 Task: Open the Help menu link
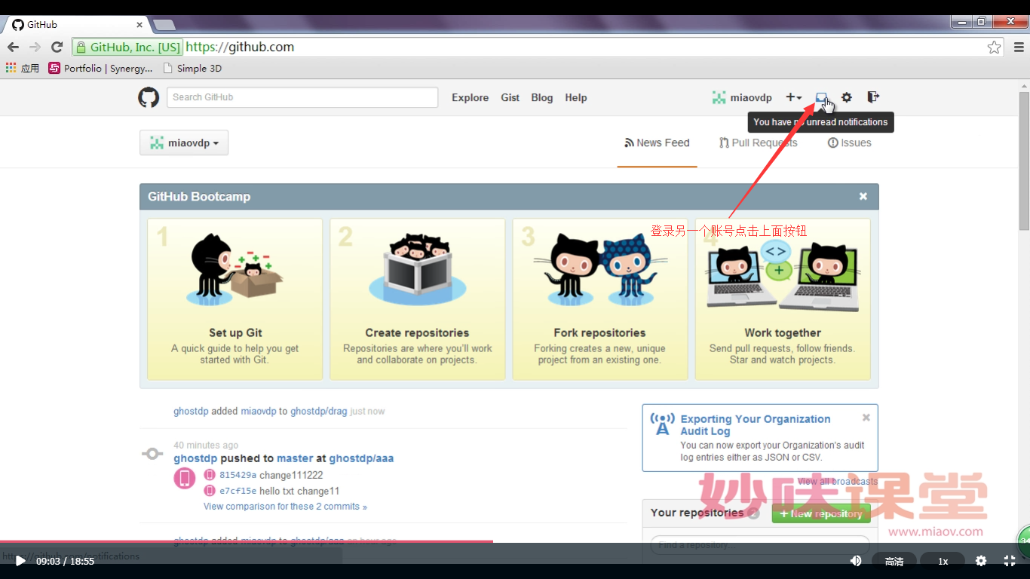click(x=576, y=97)
